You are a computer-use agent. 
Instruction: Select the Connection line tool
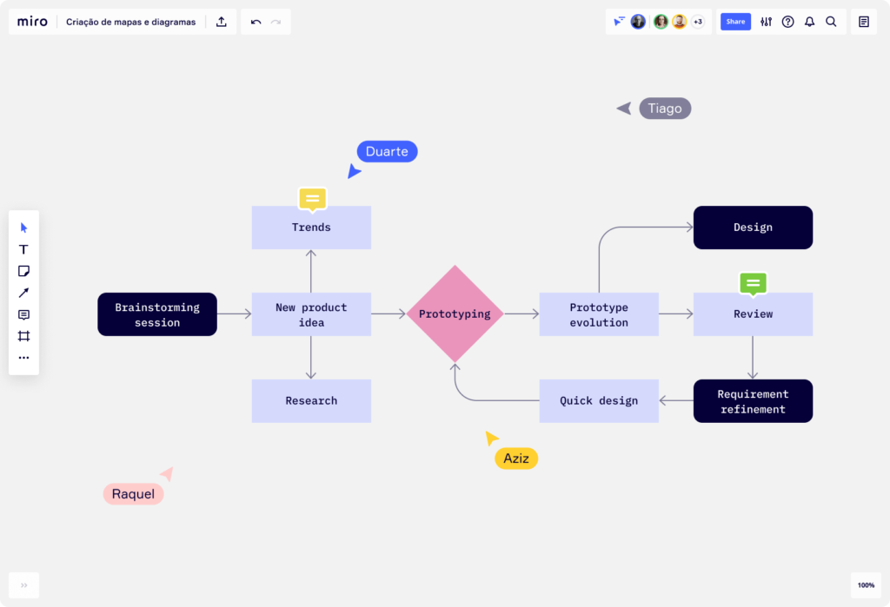tap(23, 293)
